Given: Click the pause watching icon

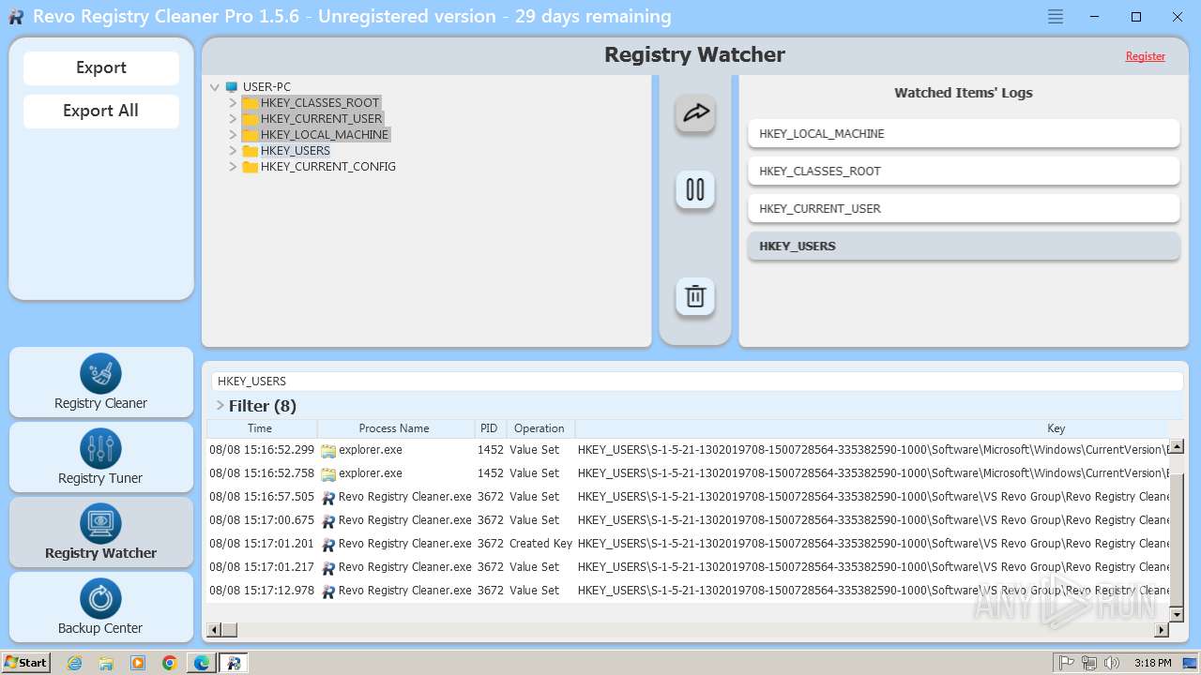Looking at the screenshot, I should pos(695,189).
